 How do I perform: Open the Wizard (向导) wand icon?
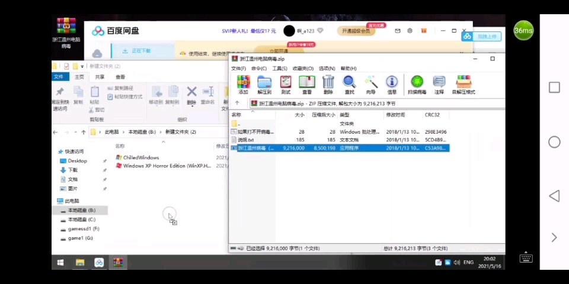(371, 85)
